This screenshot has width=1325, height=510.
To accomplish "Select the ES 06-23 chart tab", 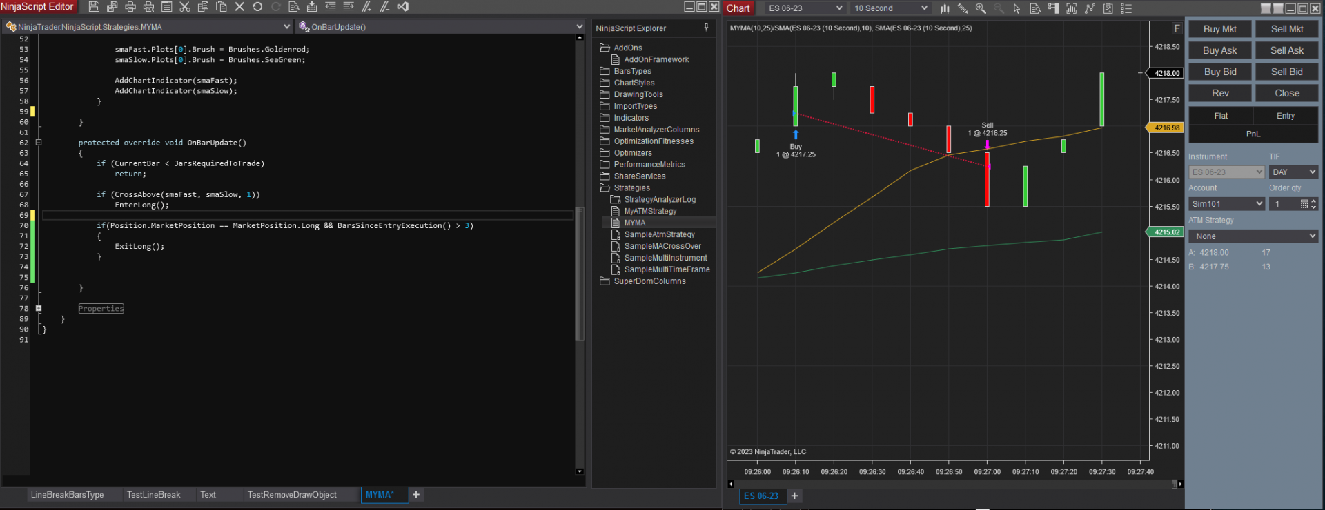I will coord(761,496).
